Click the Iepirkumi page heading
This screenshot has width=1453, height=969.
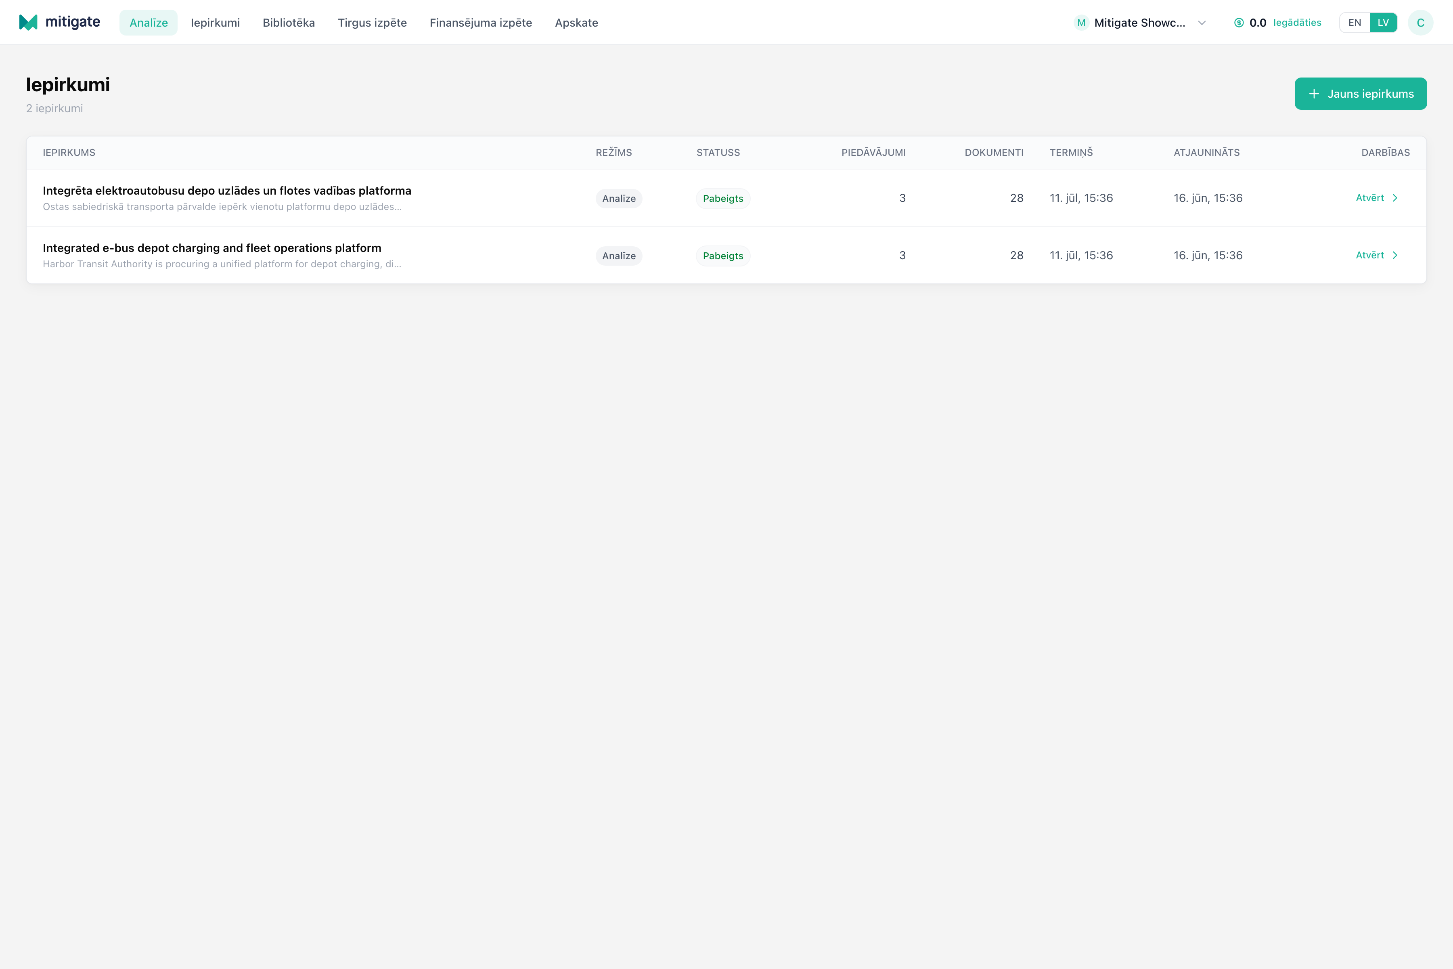(x=68, y=85)
